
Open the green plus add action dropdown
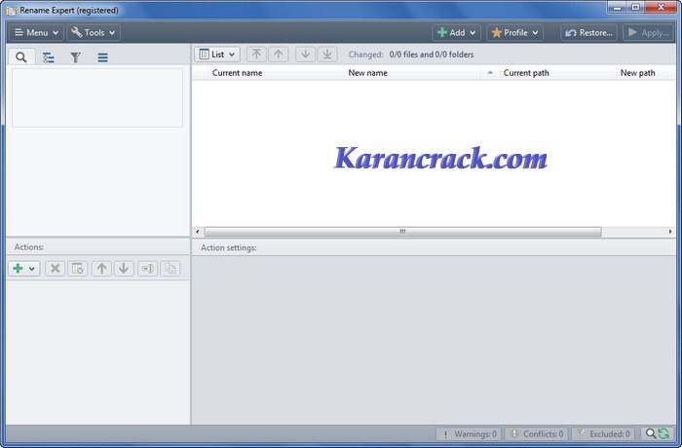(x=24, y=269)
